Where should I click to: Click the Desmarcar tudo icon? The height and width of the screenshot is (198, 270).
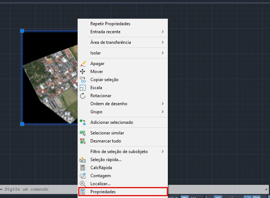pyautogui.click(x=83, y=141)
